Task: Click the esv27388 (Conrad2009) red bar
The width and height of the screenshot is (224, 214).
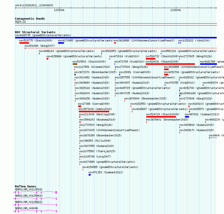Action: (80, 106)
